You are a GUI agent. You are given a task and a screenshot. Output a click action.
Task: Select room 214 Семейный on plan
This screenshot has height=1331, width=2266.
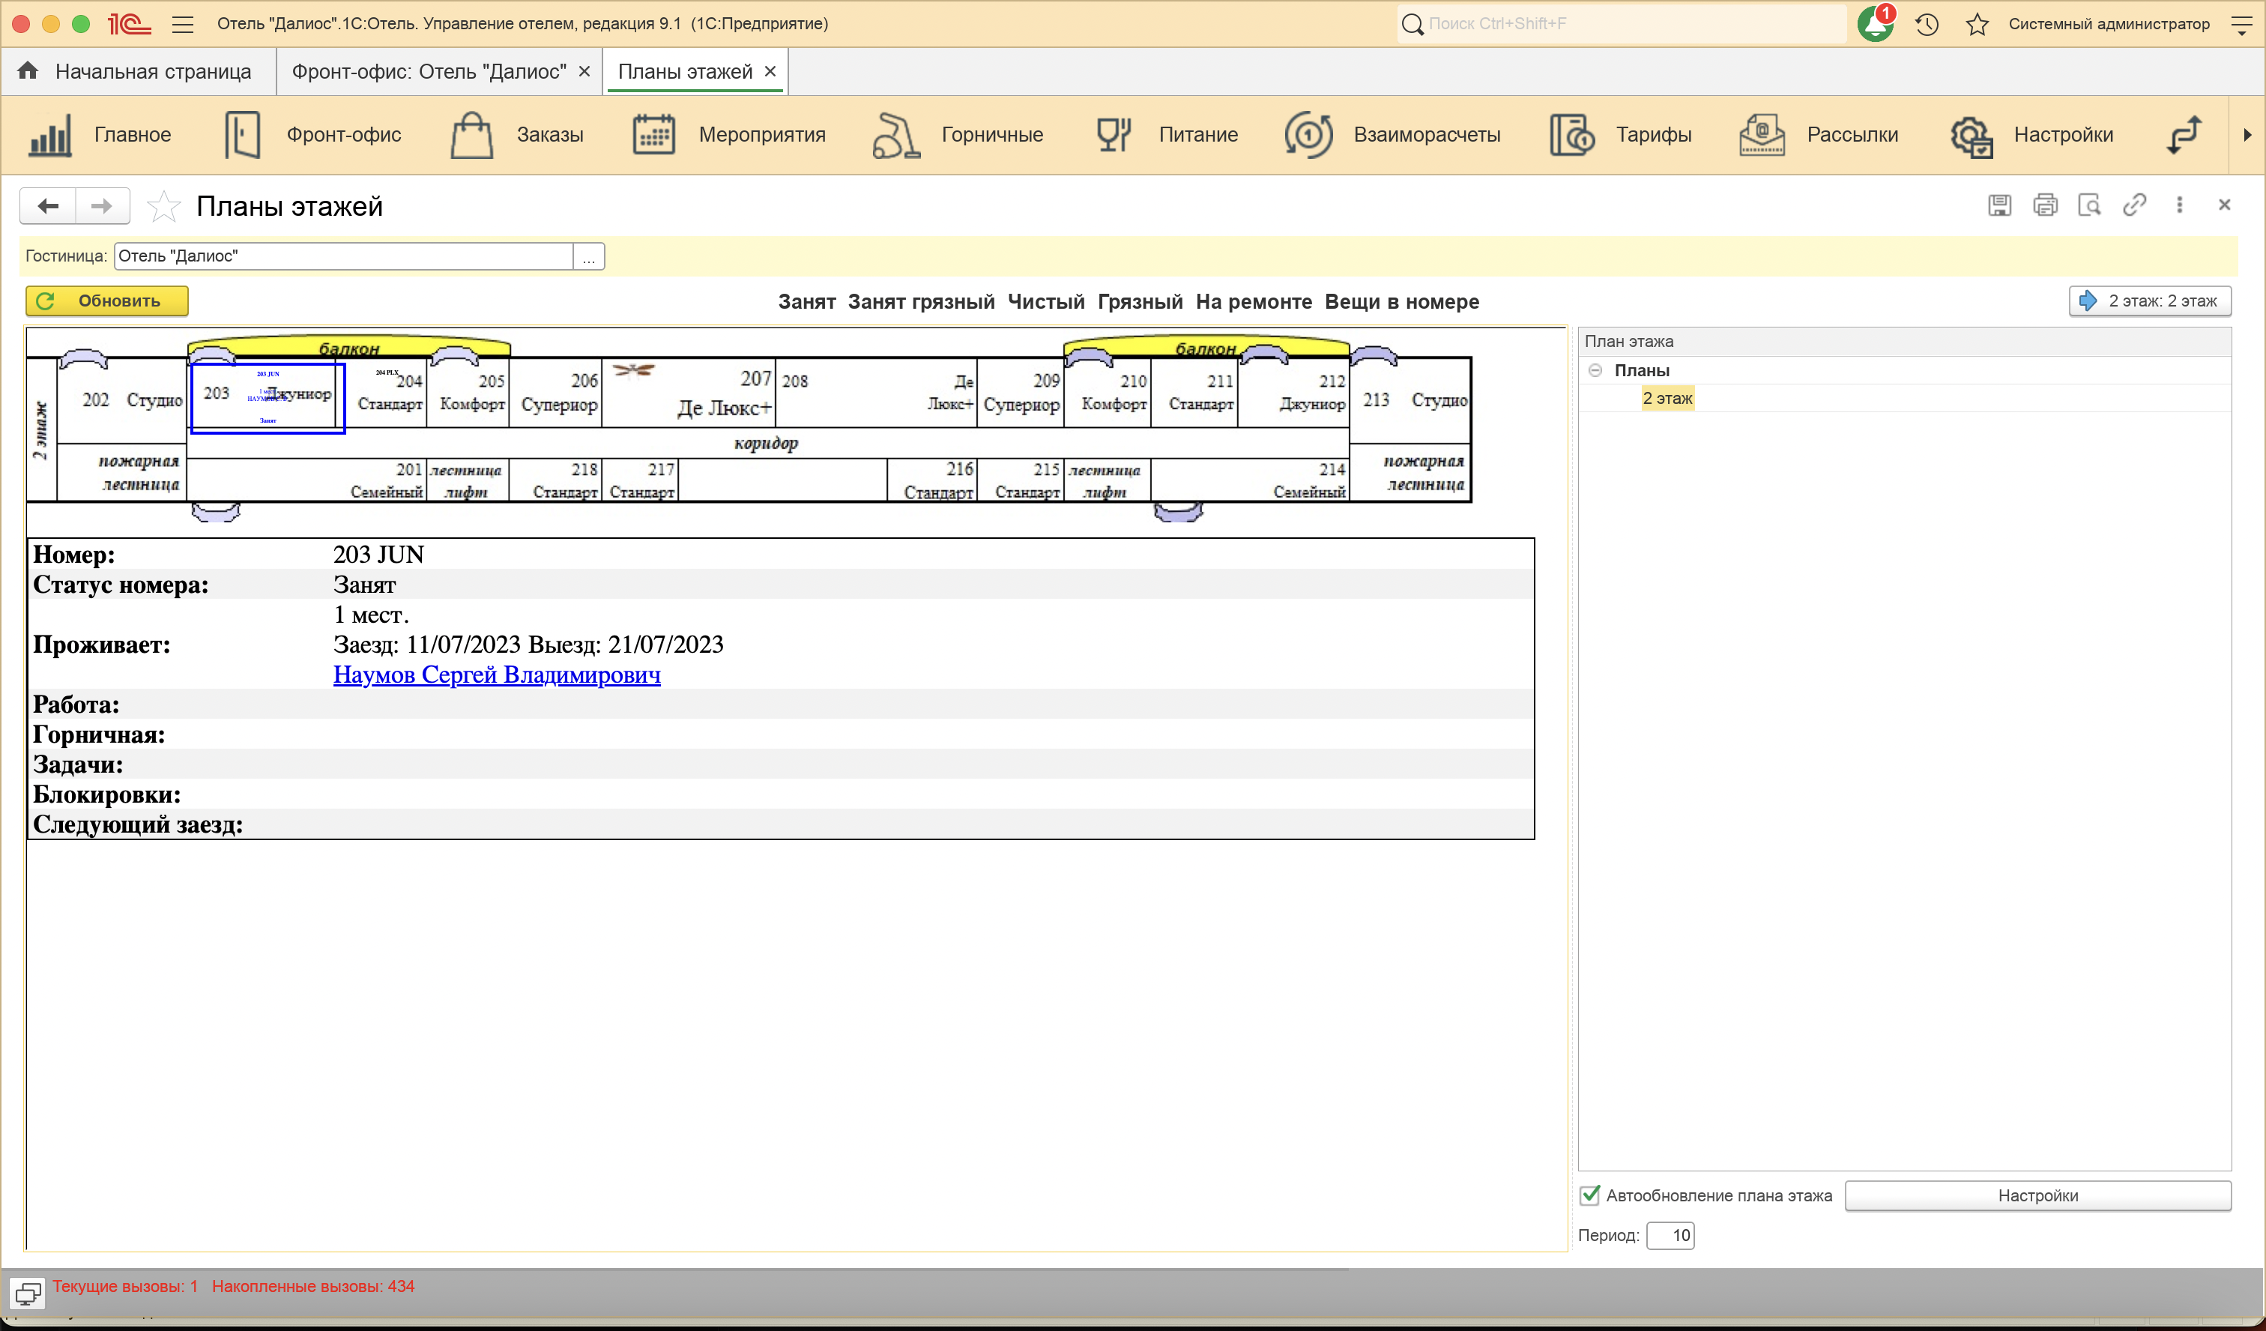[x=1250, y=480]
